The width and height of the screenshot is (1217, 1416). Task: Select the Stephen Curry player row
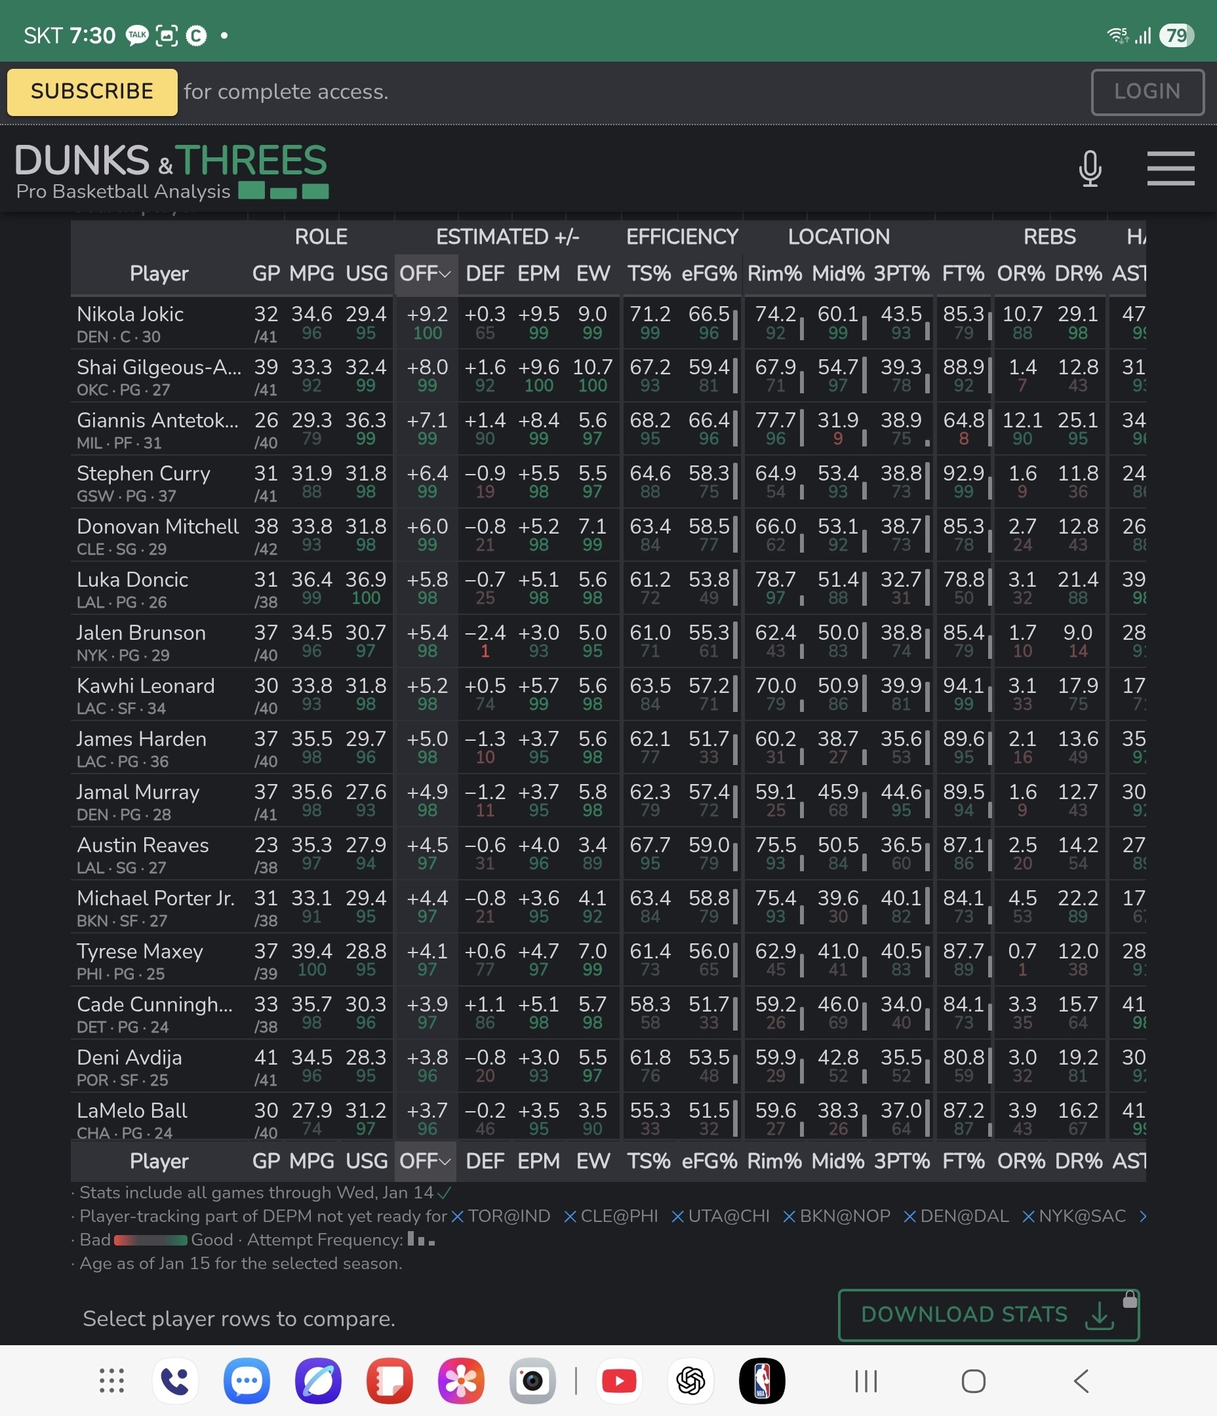tap(608, 482)
